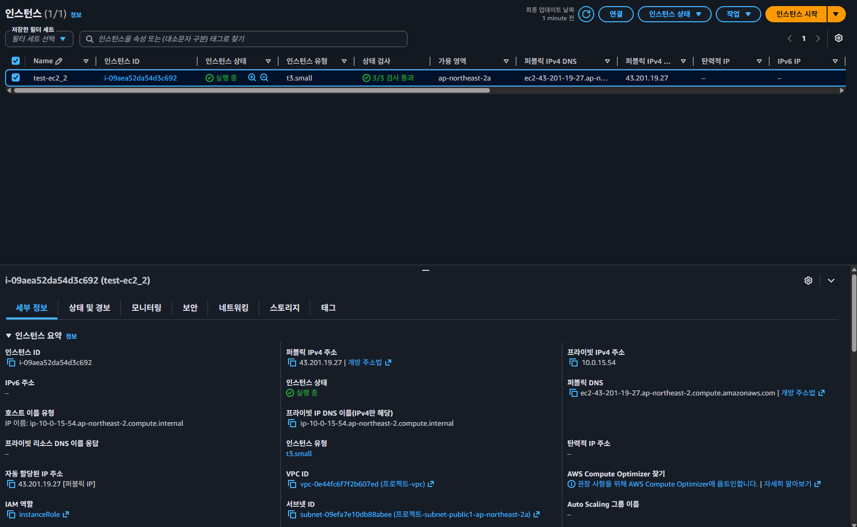The width and height of the screenshot is (857, 527).
Task: Click the 인스턴스 시작 button
Action: pyautogui.click(x=796, y=14)
